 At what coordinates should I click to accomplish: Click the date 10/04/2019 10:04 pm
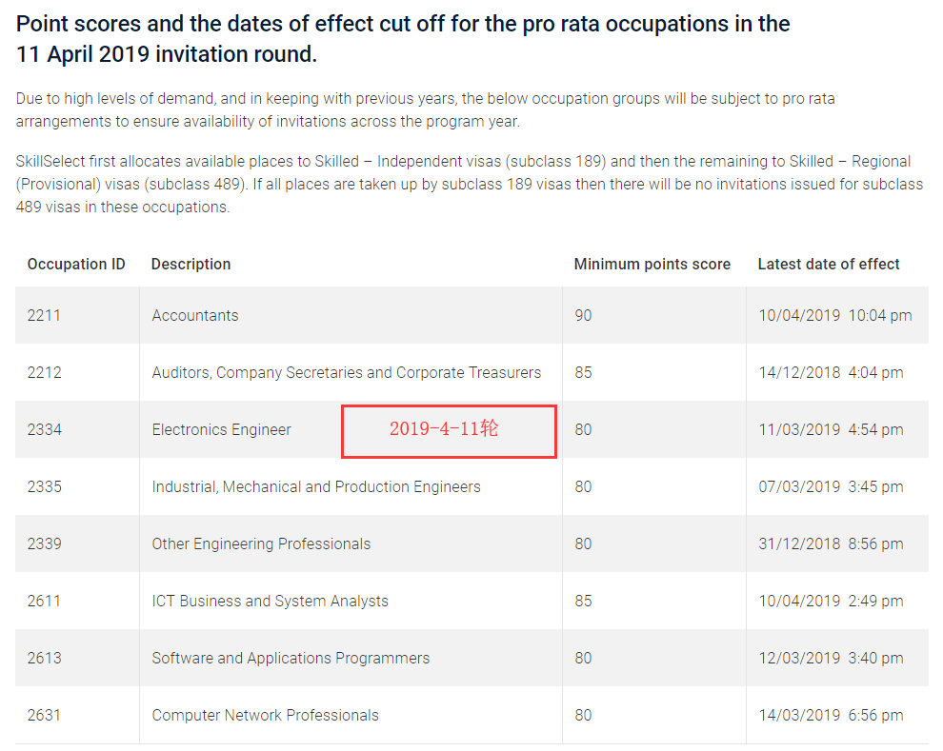[x=834, y=315]
